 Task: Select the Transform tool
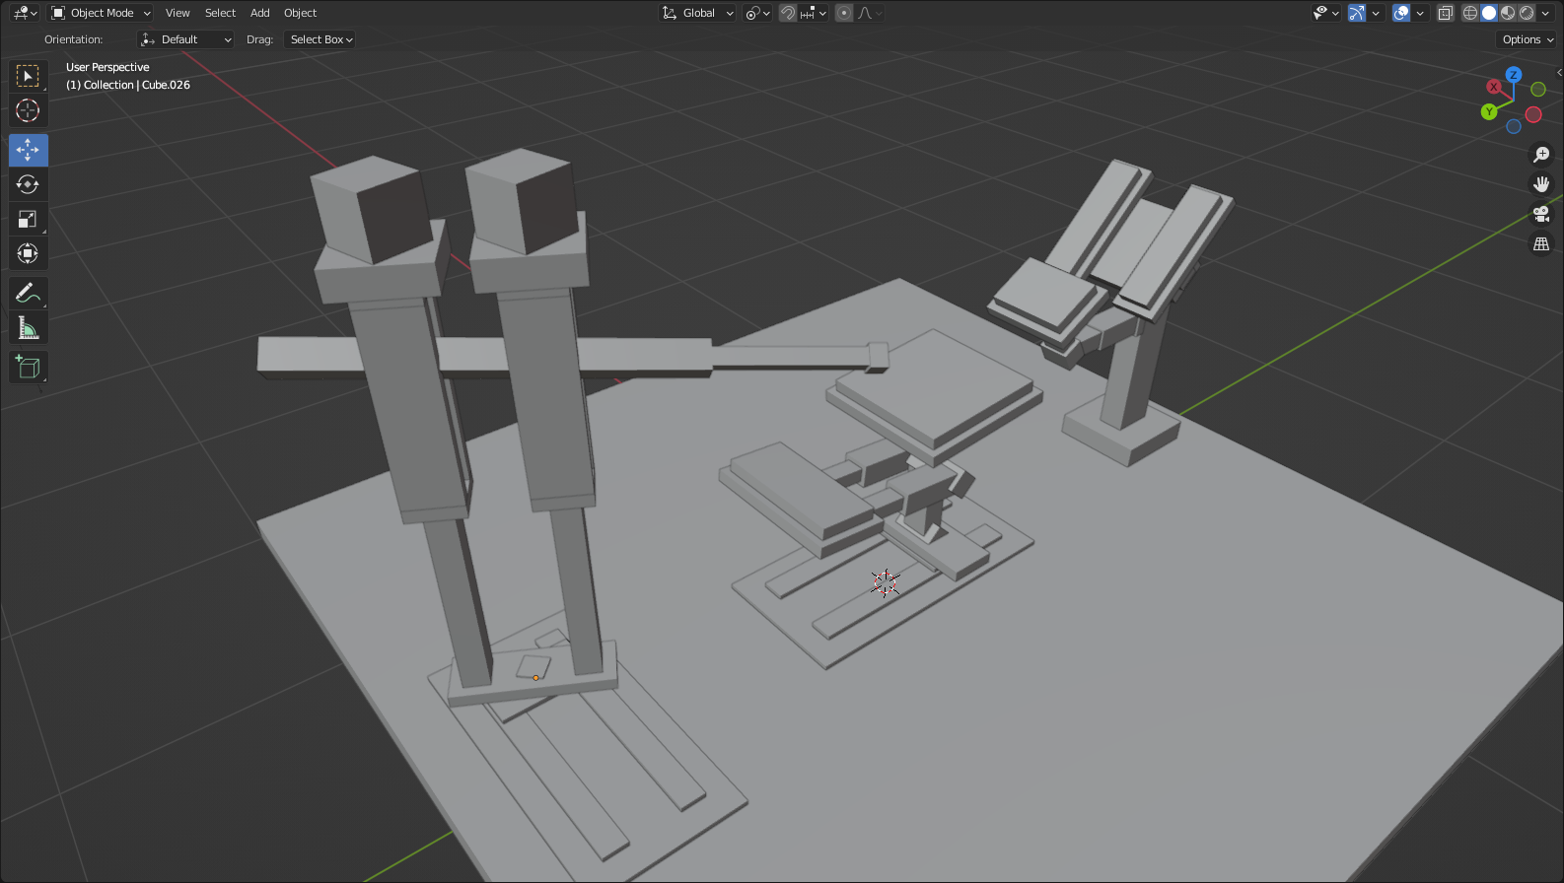pos(28,253)
